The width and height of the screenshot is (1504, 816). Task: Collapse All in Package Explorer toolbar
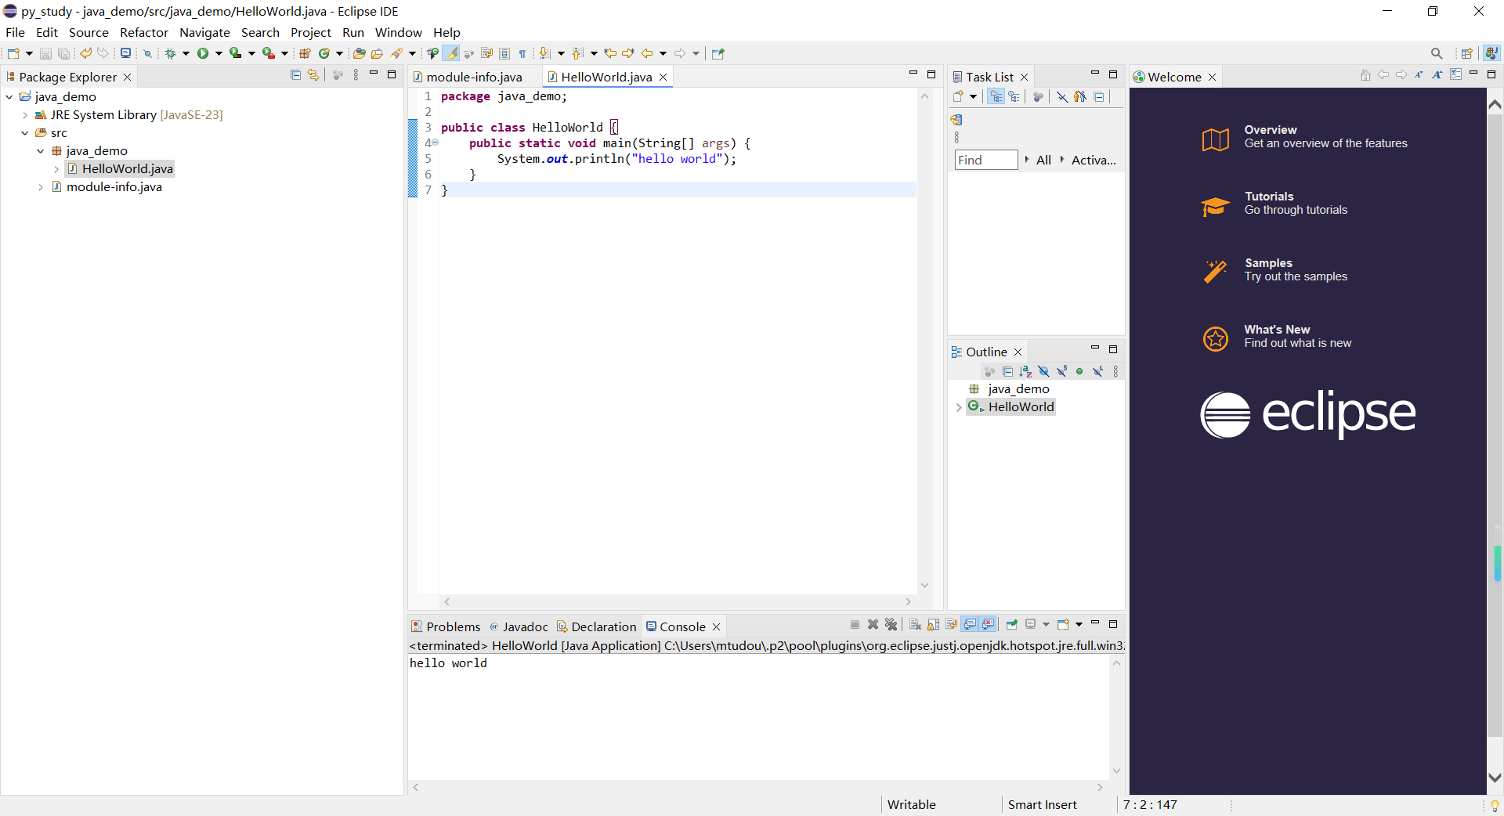click(x=295, y=74)
